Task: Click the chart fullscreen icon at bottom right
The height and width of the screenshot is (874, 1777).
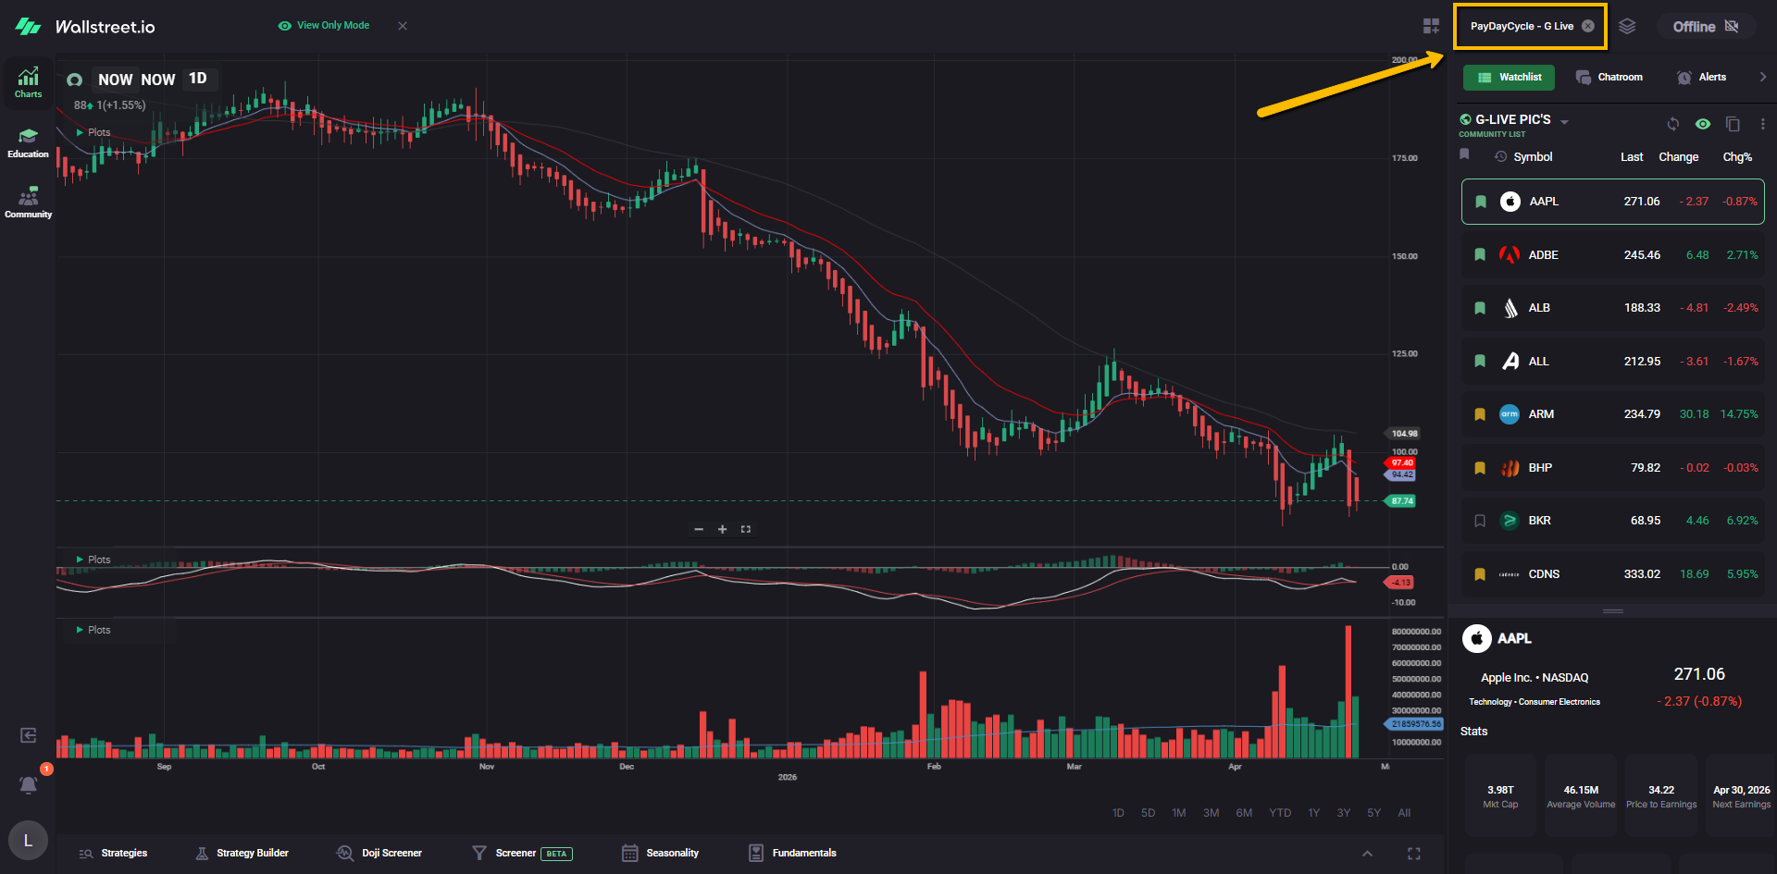Action: [1413, 854]
